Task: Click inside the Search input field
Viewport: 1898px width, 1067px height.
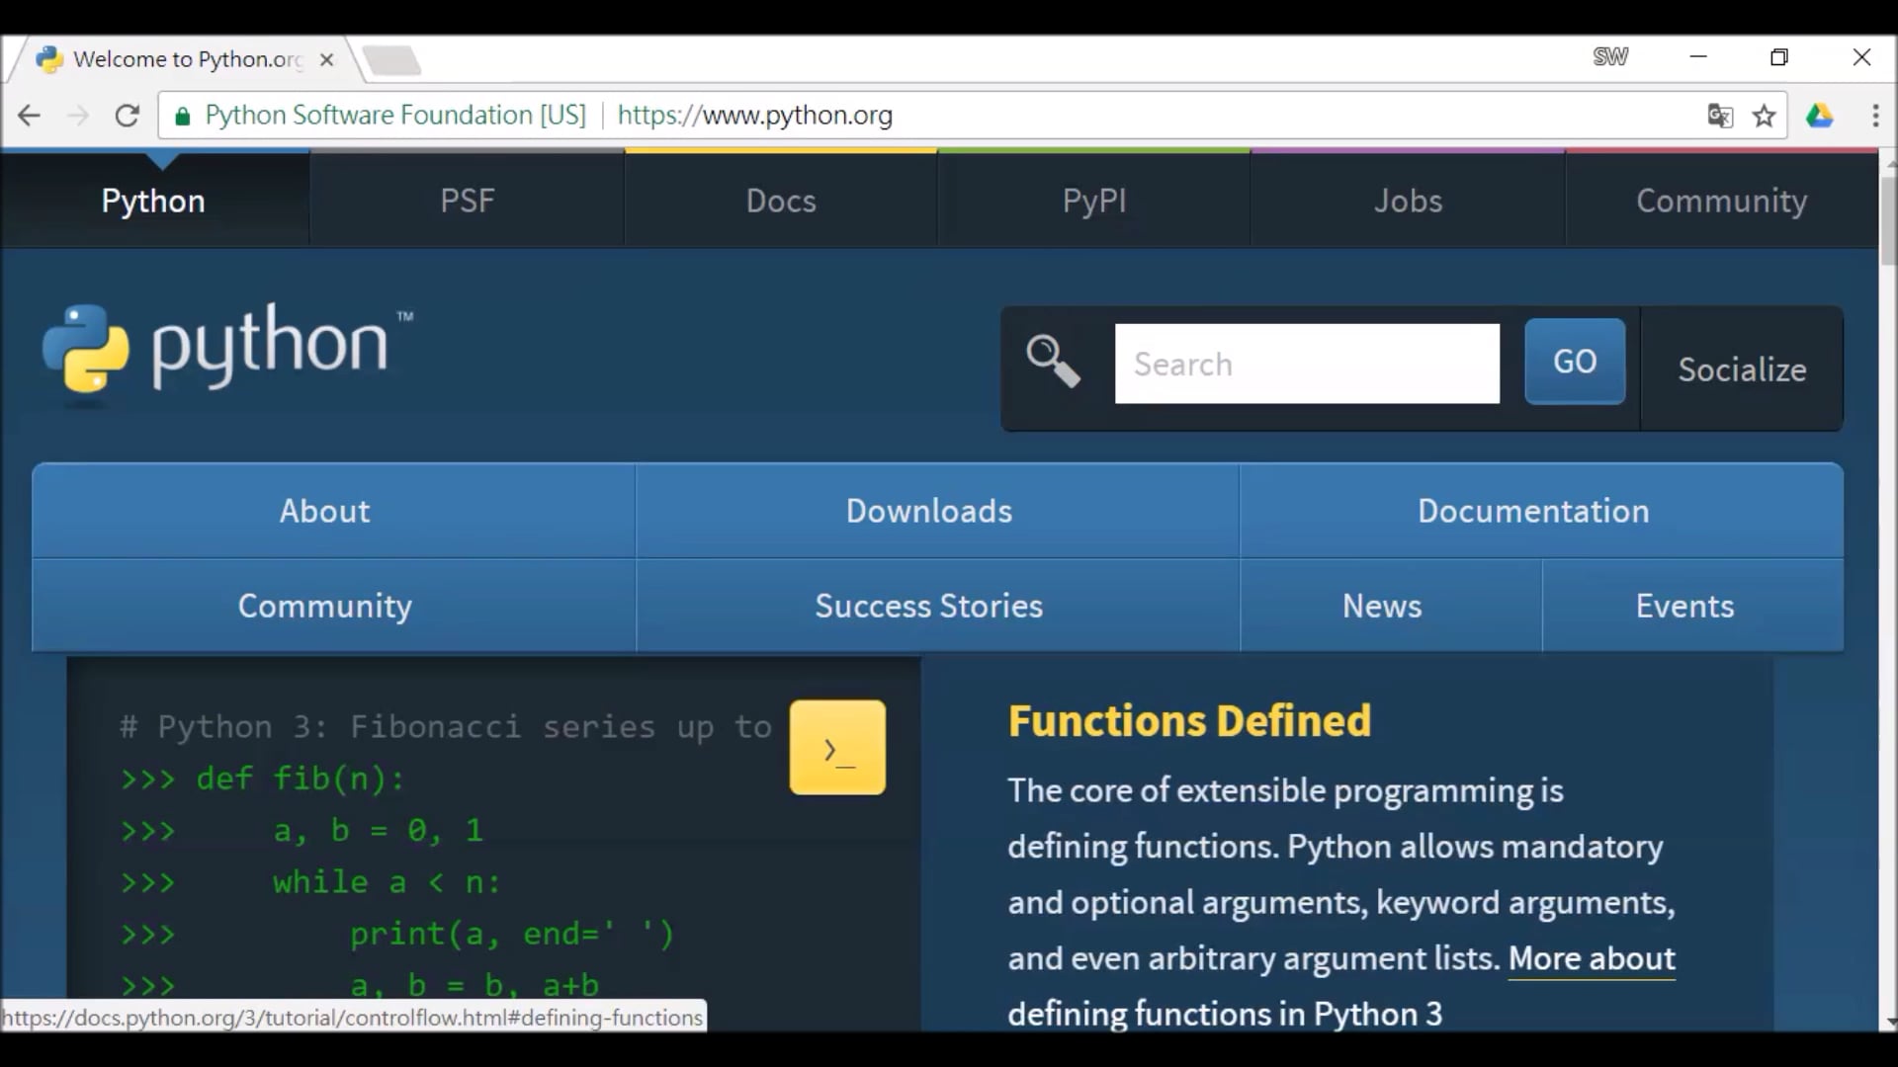Action: click(1307, 364)
